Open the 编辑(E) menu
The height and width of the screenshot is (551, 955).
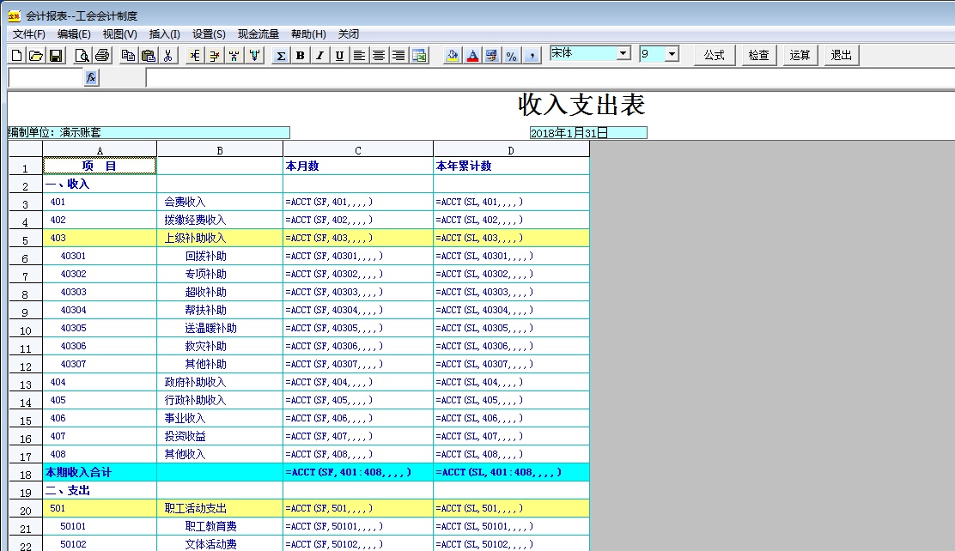point(74,34)
